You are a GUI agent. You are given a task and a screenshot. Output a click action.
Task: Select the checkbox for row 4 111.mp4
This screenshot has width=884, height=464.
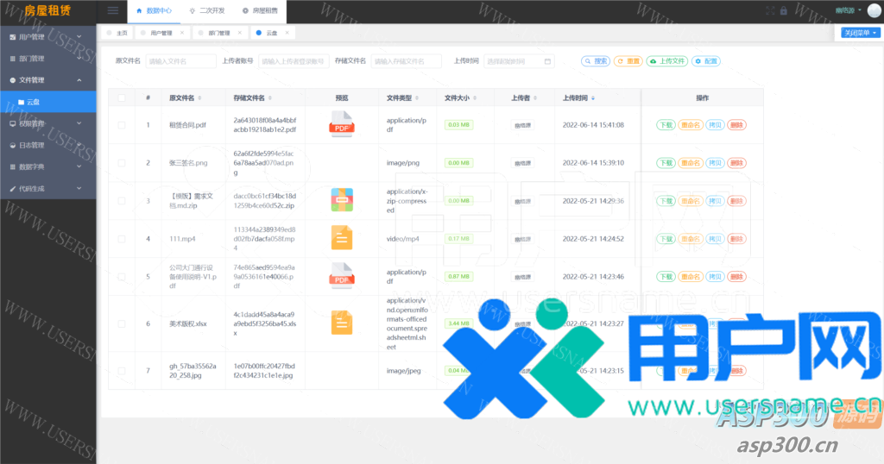122,239
